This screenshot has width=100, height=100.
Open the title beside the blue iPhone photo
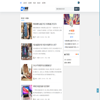[x=45, y=24]
